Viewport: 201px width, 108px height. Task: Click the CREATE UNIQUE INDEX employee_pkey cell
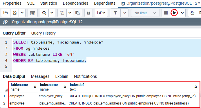pos(134,96)
